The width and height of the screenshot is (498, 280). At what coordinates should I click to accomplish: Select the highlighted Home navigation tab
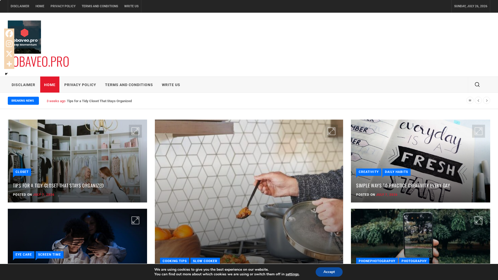(50, 85)
